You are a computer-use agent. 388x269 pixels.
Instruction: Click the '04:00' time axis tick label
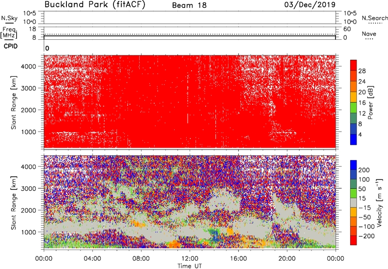[x=93, y=259]
